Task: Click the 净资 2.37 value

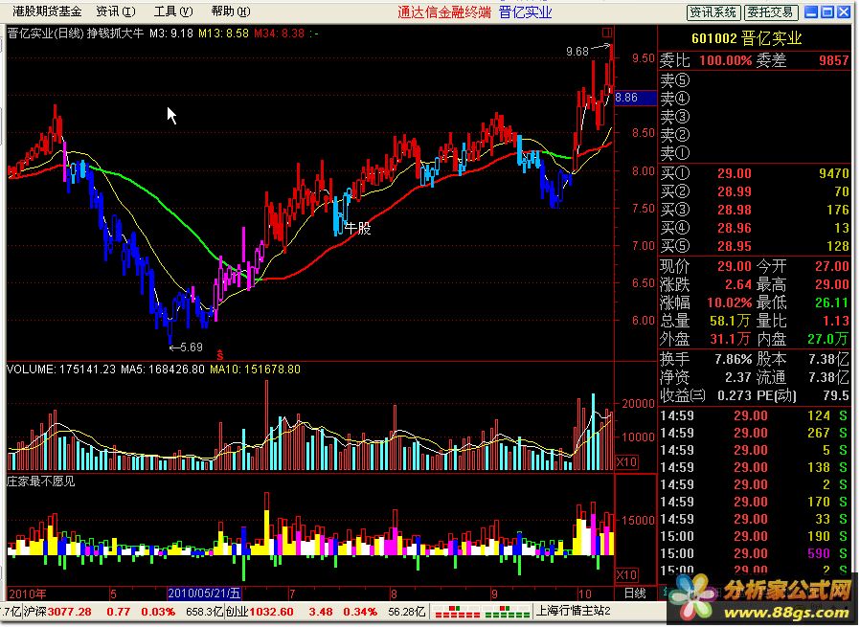Action: pos(738,377)
